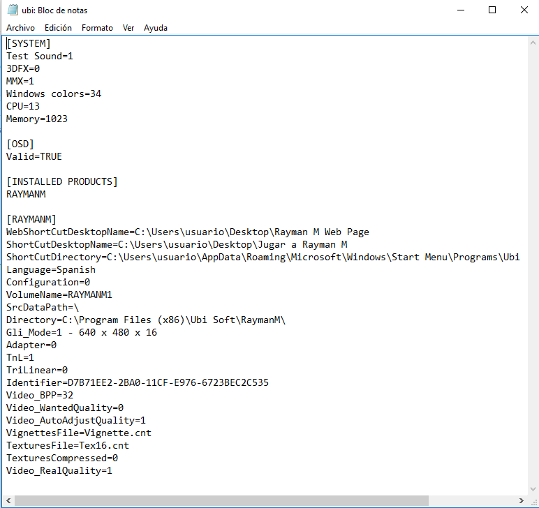This screenshot has height=508, width=539.
Task: Open the Formato menu
Action: pos(97,28)
